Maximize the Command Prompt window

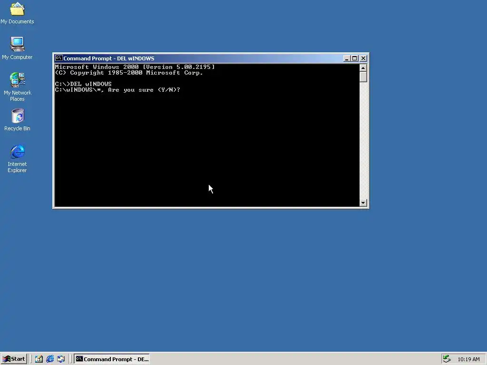[354, 58]
